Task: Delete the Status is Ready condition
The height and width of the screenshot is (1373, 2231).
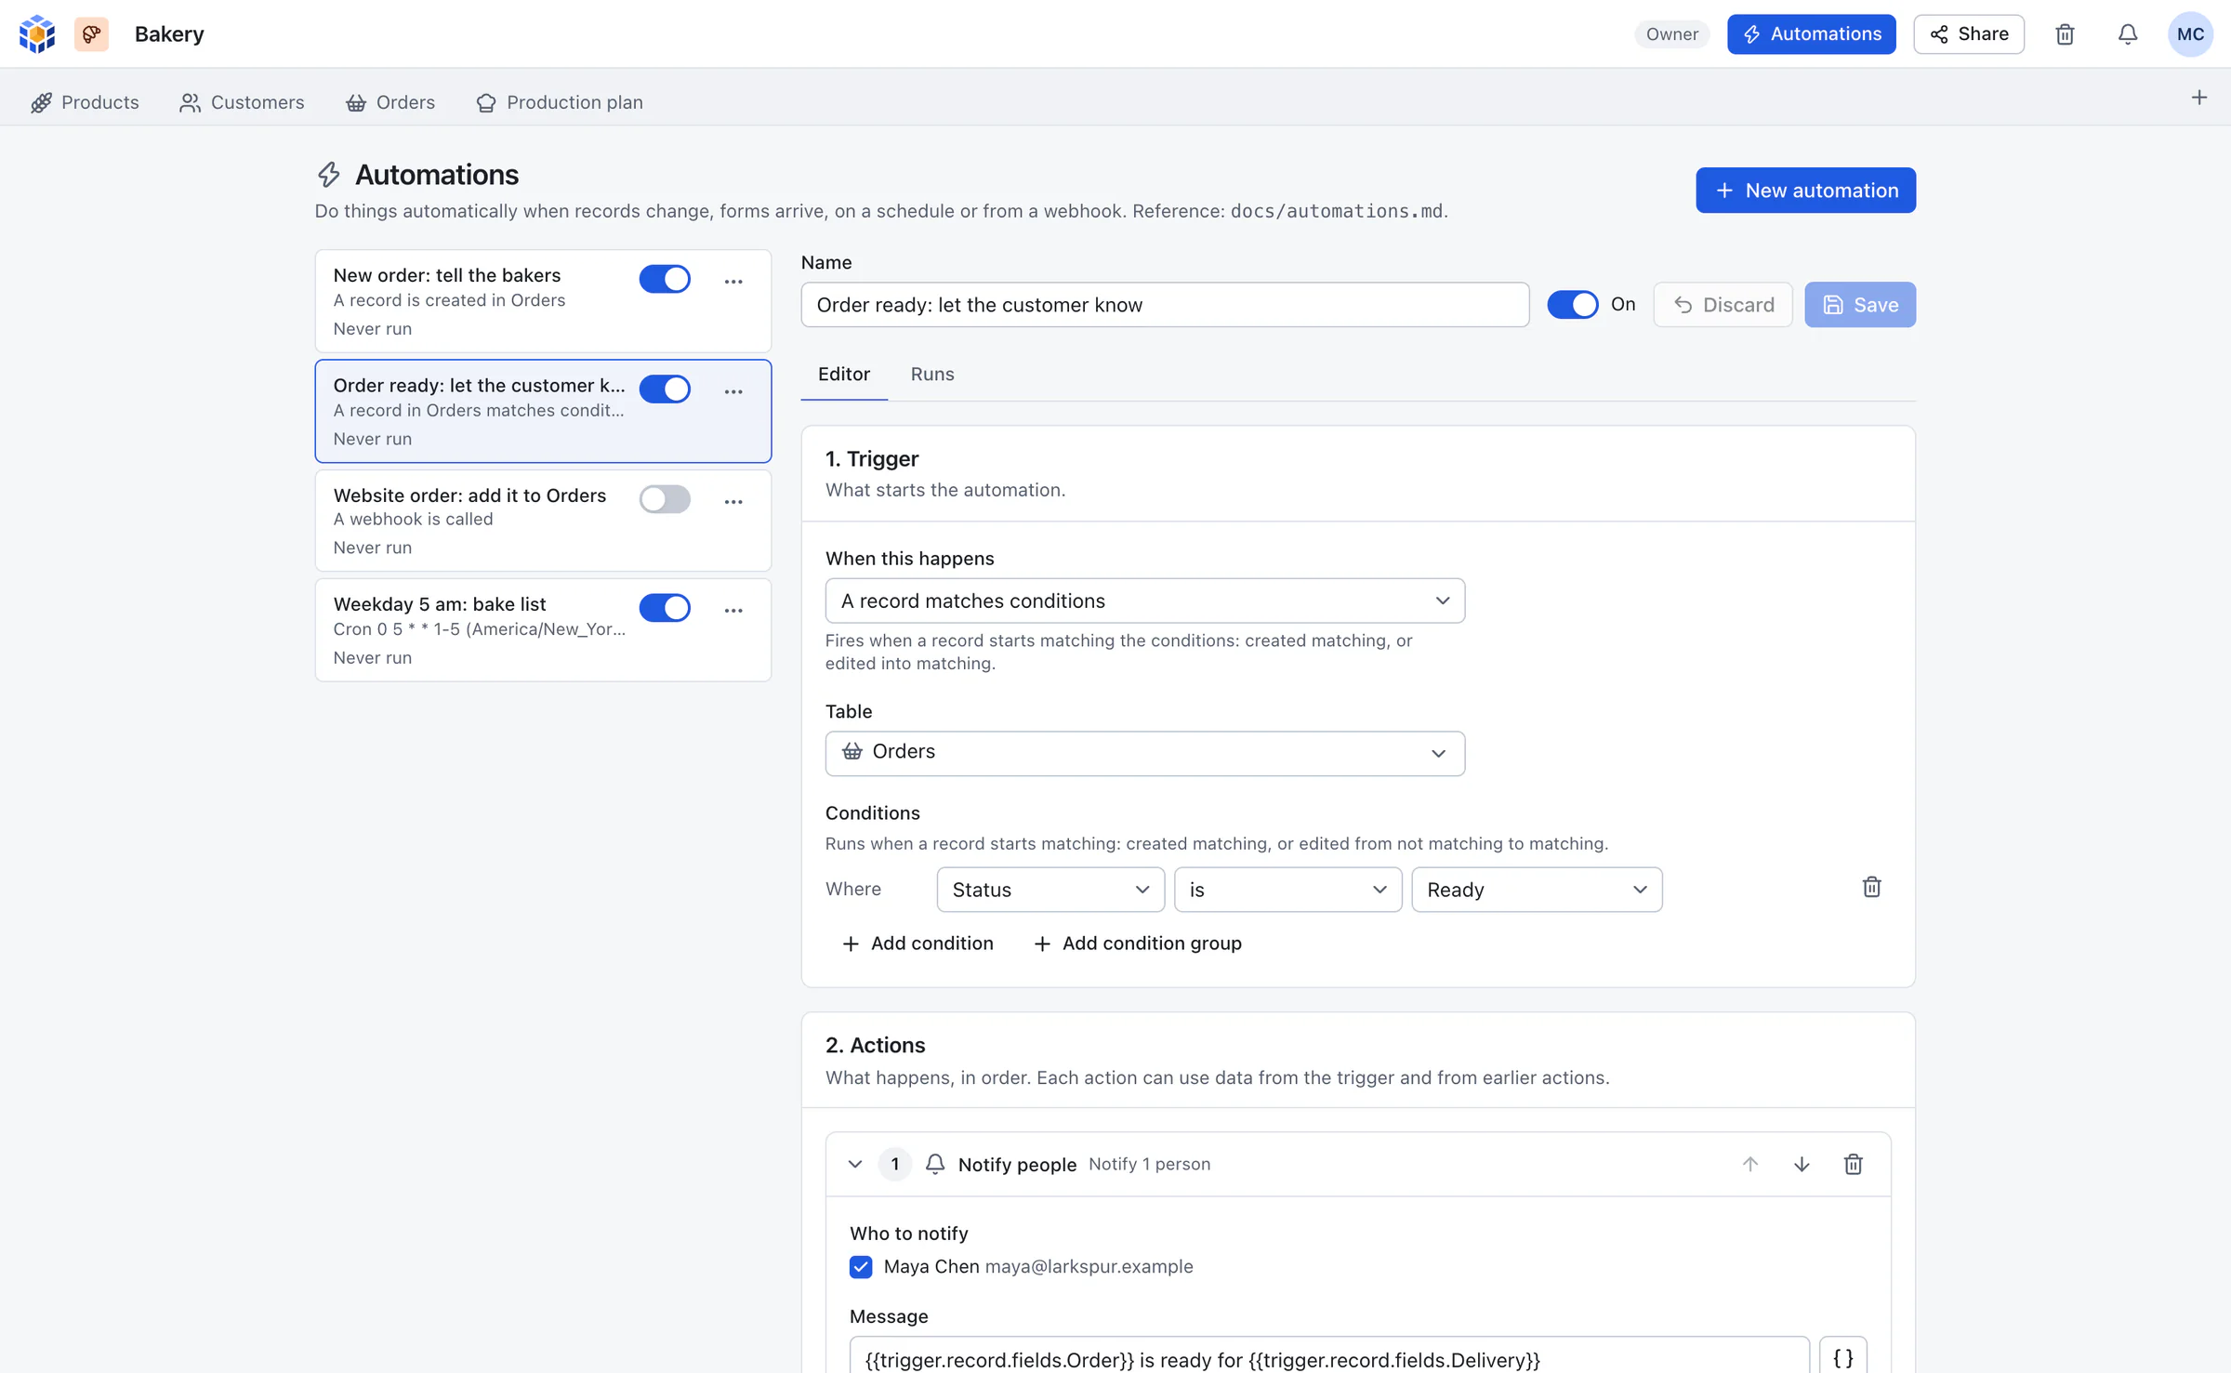Action: [x=1871, y=888]
